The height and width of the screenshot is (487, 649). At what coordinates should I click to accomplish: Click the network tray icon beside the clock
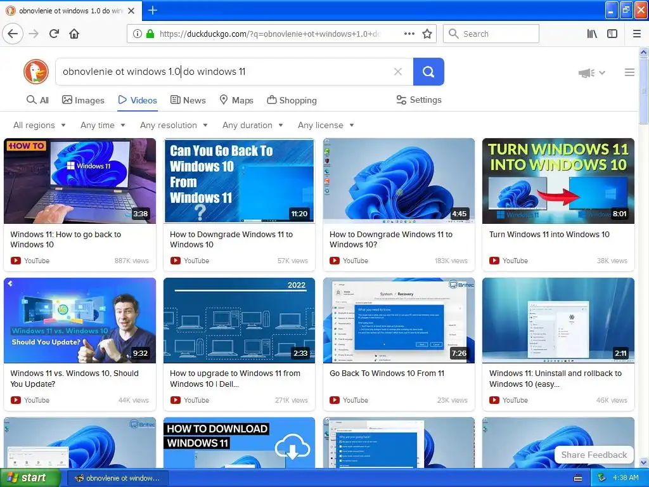pyautogui.click(x=602, y=478)
